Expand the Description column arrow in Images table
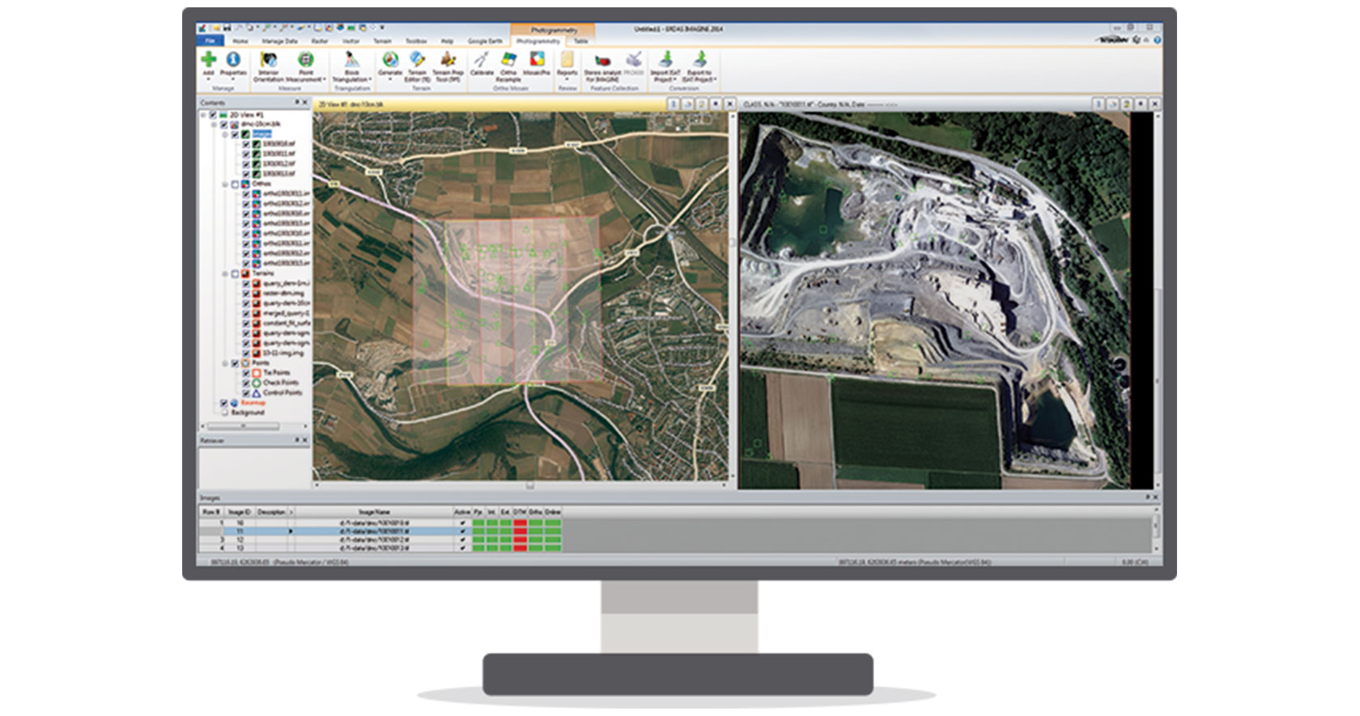The image size is (1360, 716). coord(291,512)
